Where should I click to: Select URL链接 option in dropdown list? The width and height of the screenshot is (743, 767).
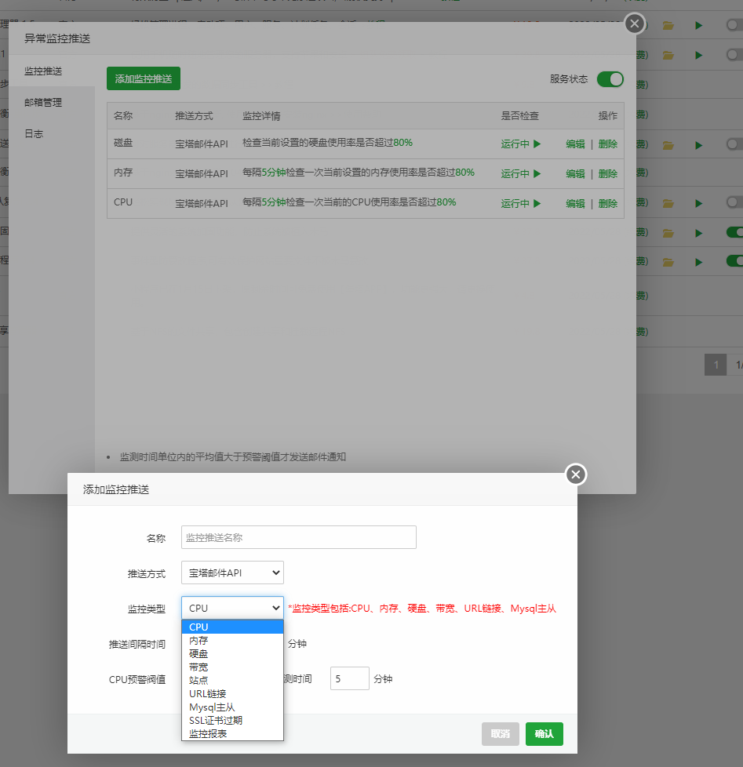coord(232,693)
